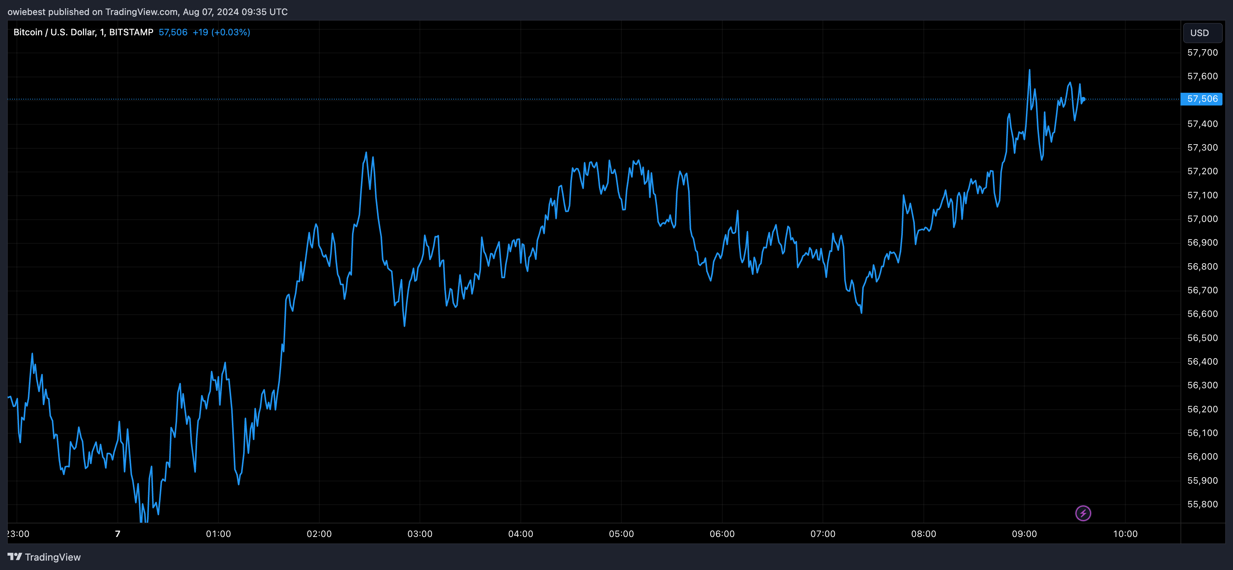Viewport: 1233px width, 570px height.
Task: Click the 56,300 price axis label
Action: tap(1202, 386)
